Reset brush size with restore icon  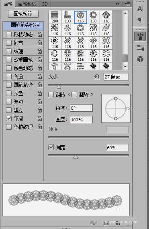click(96, 77)
